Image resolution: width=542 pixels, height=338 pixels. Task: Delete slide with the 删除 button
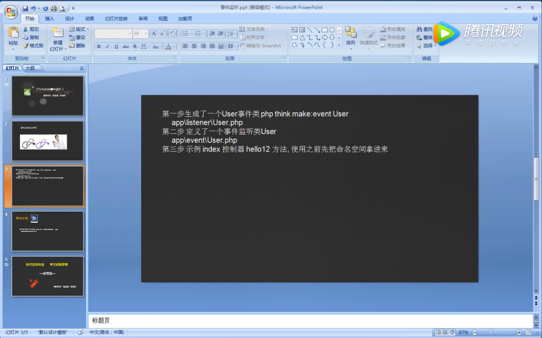pos(77,46)
